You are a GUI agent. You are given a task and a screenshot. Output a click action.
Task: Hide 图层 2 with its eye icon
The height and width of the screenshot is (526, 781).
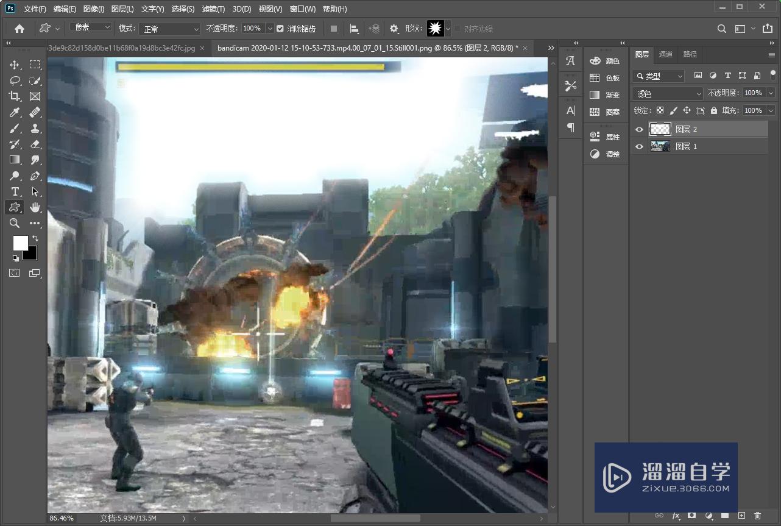pos(639,129)
